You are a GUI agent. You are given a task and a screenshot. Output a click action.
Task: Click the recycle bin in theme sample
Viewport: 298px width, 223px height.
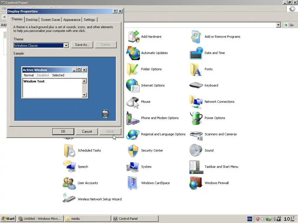click(x=105, y=114)
